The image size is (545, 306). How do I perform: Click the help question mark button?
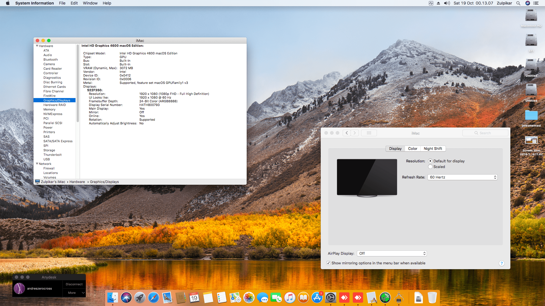502,263
